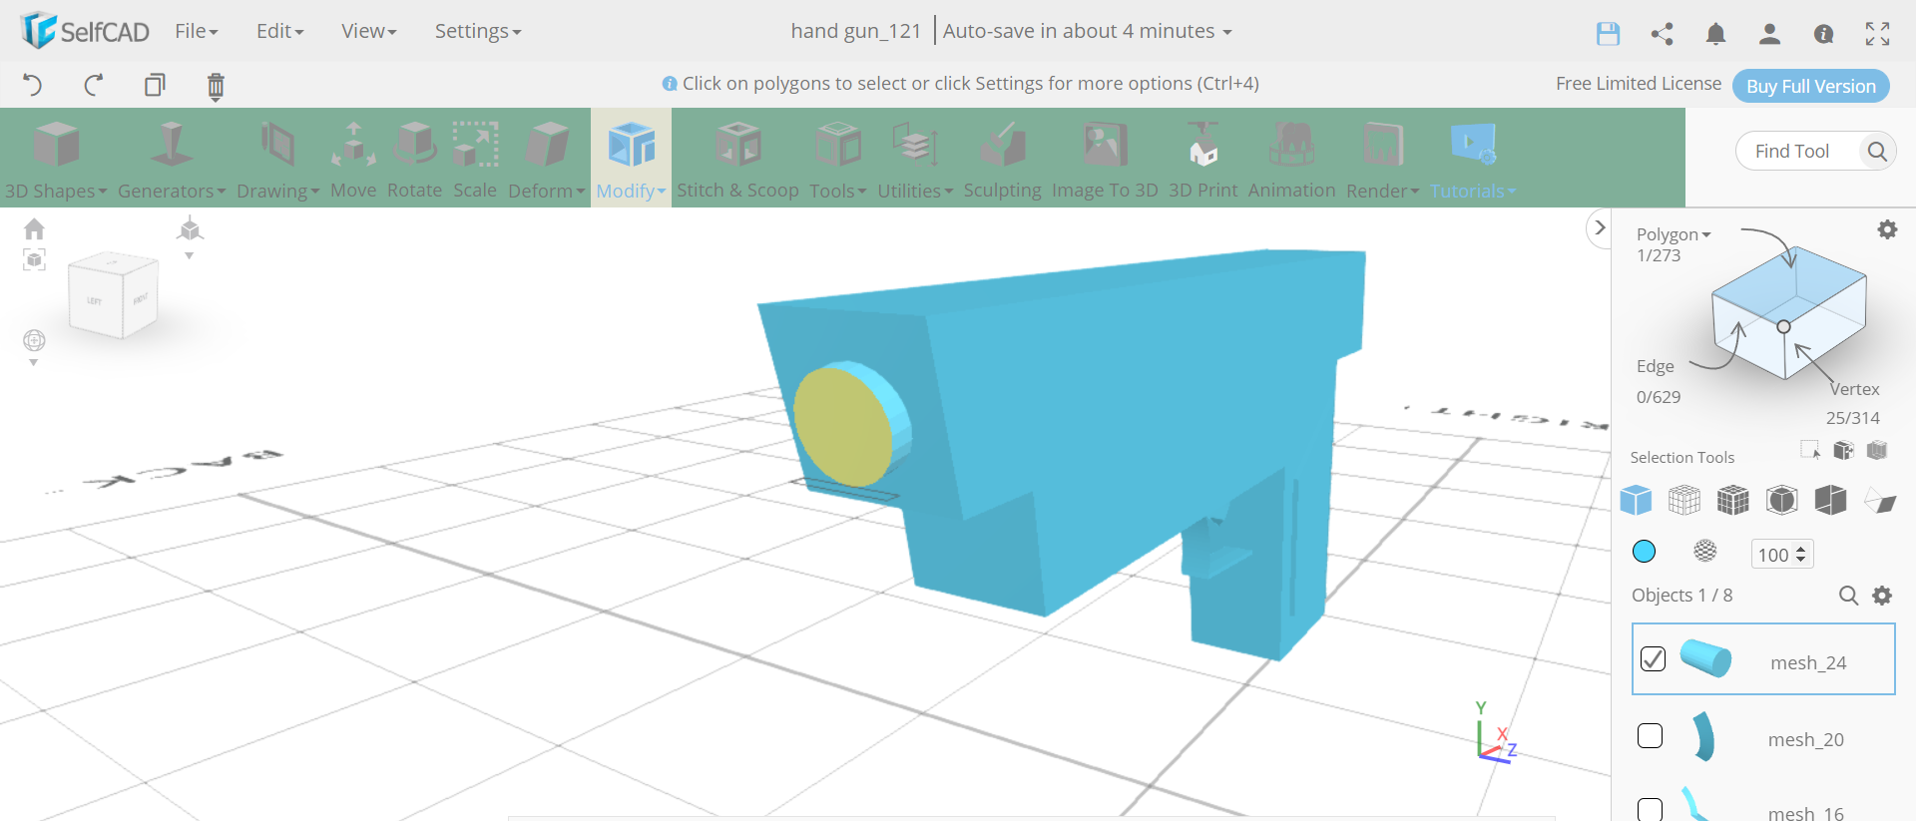Toggle the plane selection mode icon
Viewport: 1916px width, 821px height.
point(1880,500)
